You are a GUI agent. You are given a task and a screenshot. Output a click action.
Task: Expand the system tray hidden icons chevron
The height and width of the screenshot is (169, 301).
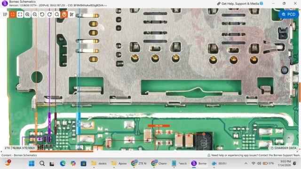[x=246, y=163]
